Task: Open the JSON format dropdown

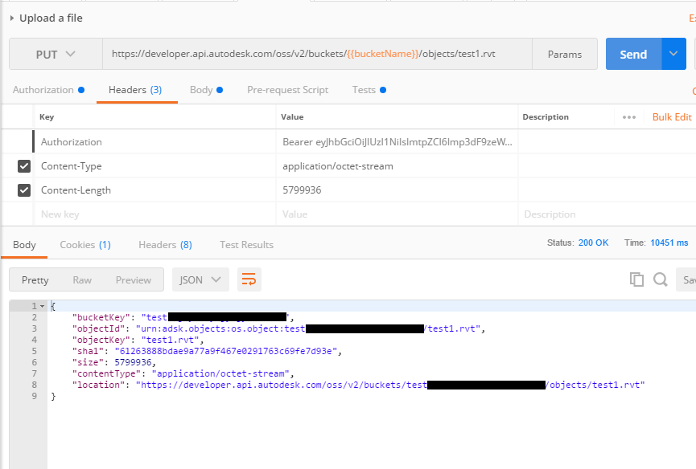Action: click(x=200, y=279)
